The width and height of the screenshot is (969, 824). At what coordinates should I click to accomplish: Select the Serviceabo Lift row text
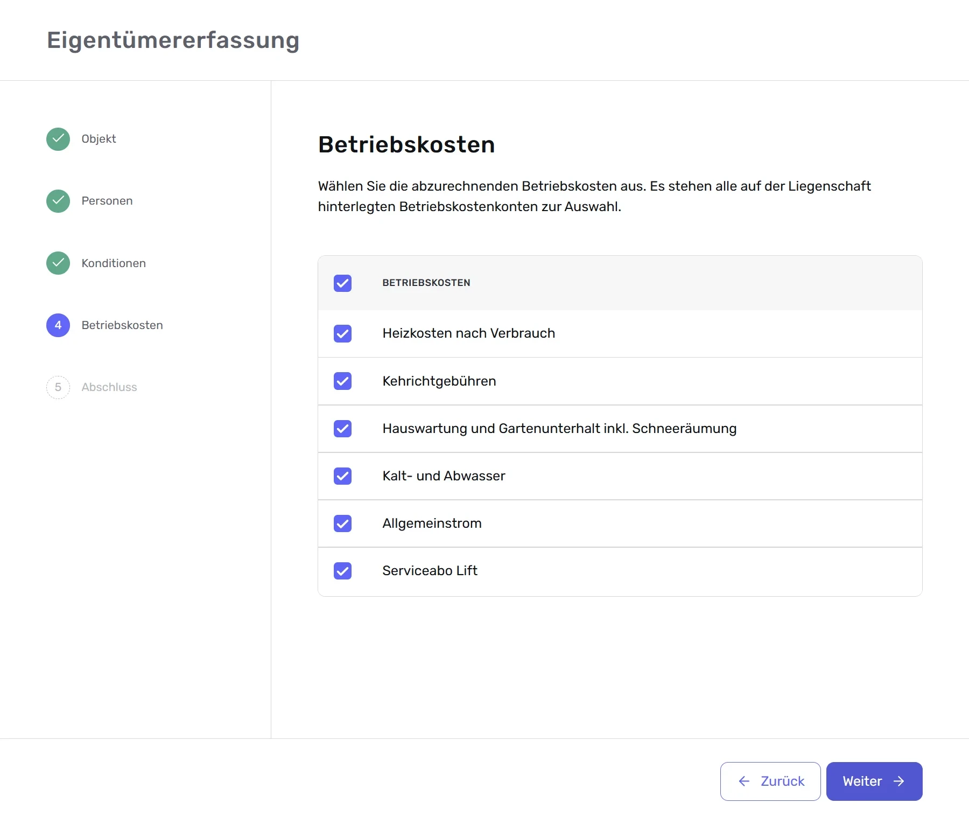[430, 570]
